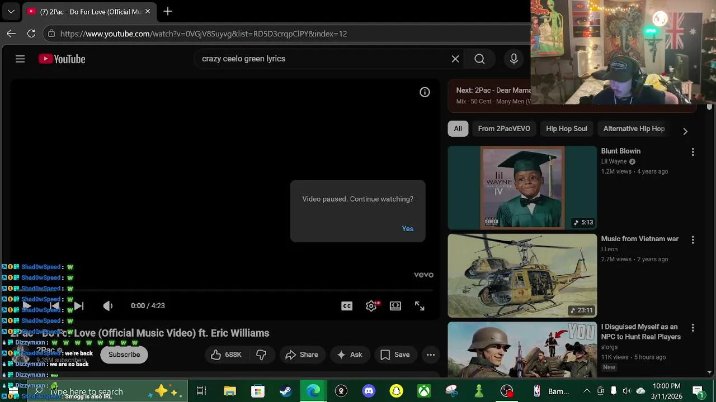Open Task View on the taskbar
Image resolution: width=716 pixels, height=402 pixels.
coord(201,391)
